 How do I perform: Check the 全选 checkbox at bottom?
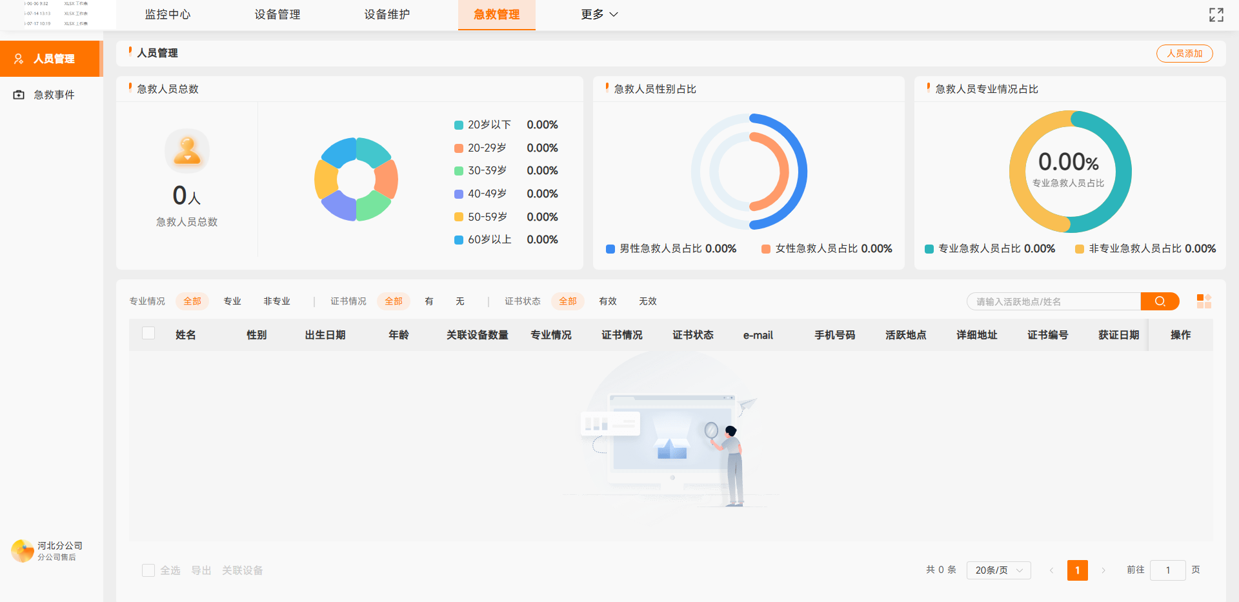pos(148,570)
